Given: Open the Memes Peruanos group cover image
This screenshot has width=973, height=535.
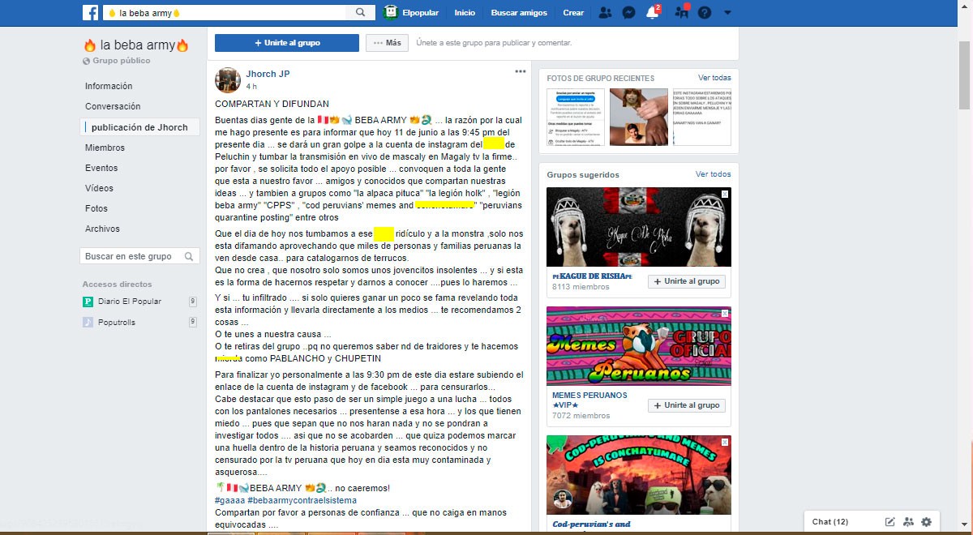Looking at the screenshot, I should coord(639,345).
